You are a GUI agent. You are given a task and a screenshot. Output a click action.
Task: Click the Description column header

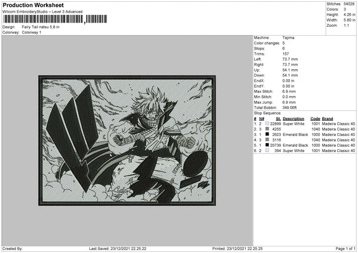tap(294, 119)
